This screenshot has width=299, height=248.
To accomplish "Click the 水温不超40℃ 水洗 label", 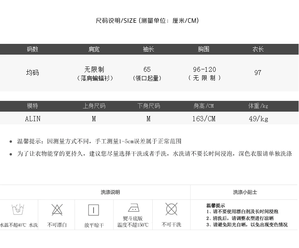I will tap(19, 225).
